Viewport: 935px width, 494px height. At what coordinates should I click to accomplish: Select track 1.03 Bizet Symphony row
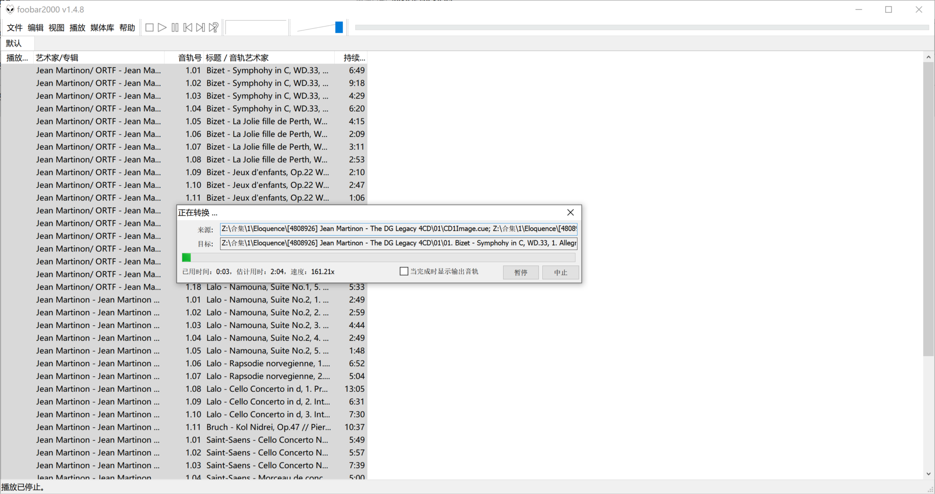[184, 96]
